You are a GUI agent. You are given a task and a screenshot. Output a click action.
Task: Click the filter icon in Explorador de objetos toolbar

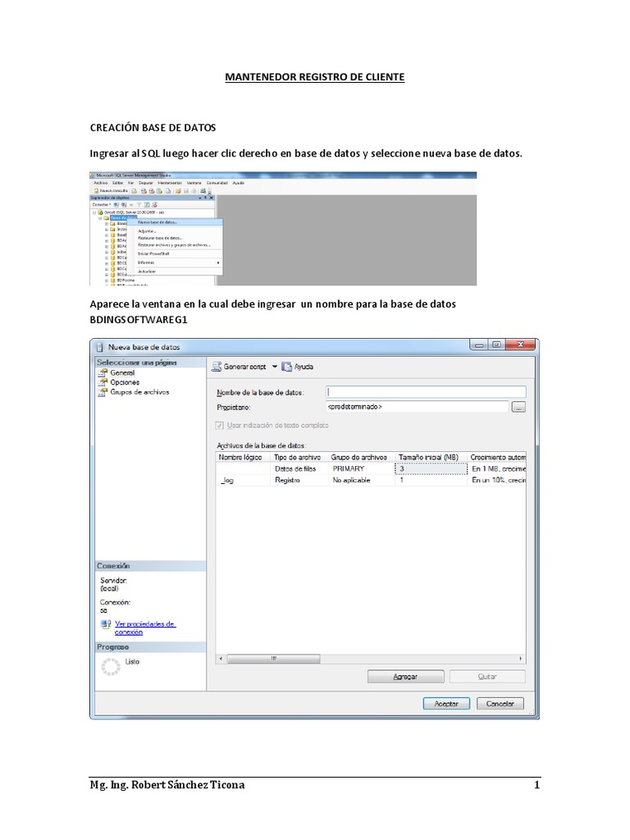tap(139, 204)
